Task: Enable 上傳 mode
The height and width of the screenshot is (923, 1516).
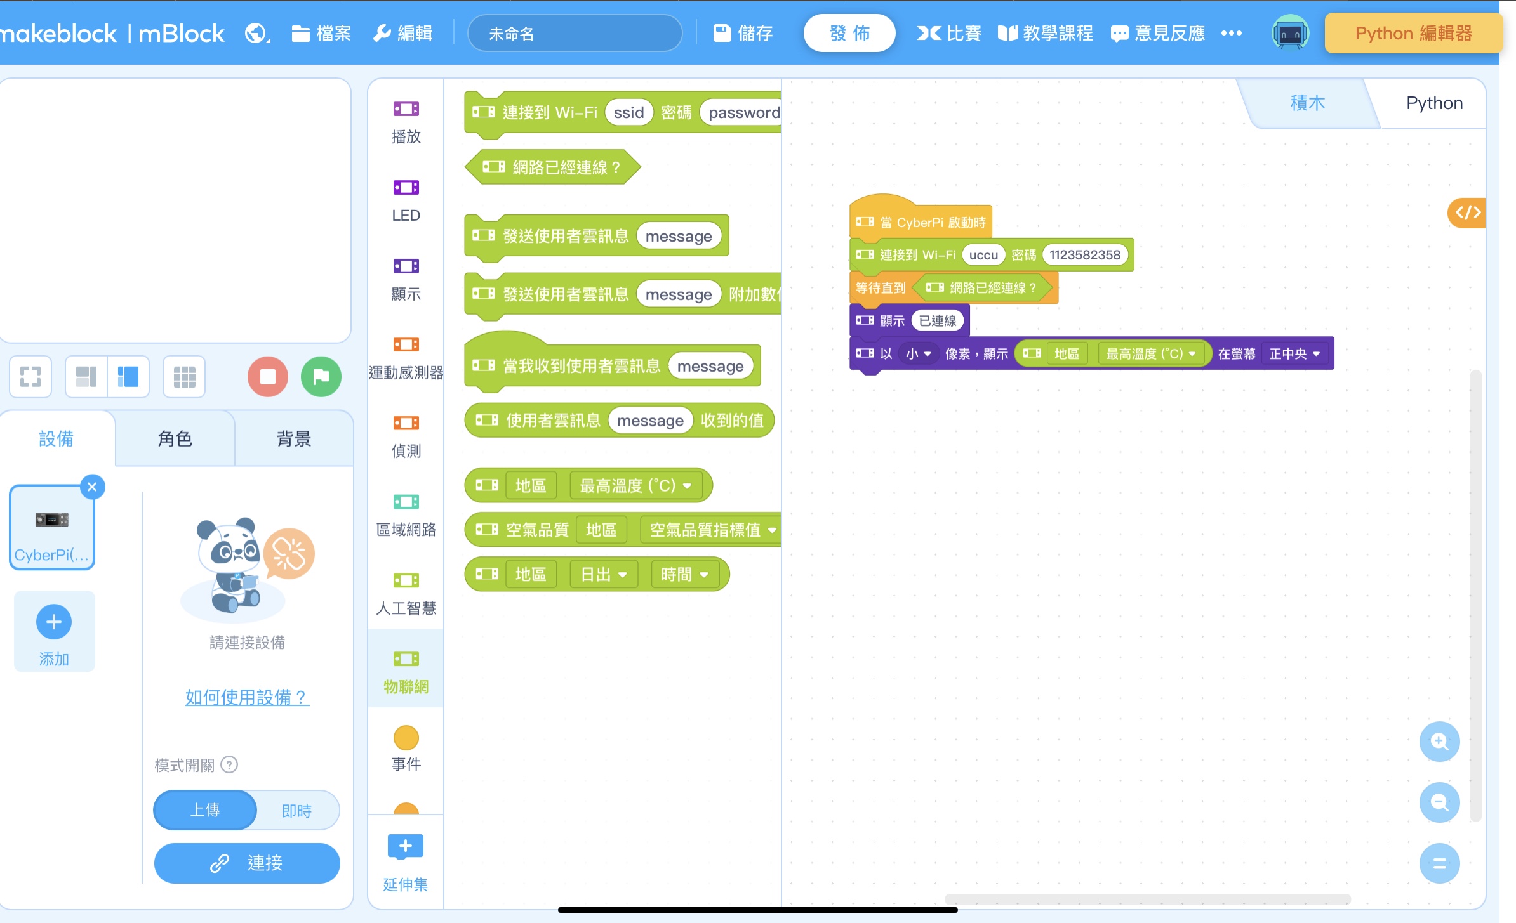Action: (x=205, y=810)
